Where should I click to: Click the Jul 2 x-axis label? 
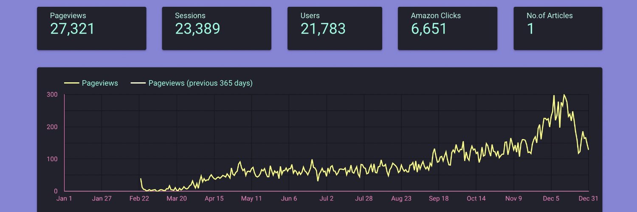tap(326, 198)
